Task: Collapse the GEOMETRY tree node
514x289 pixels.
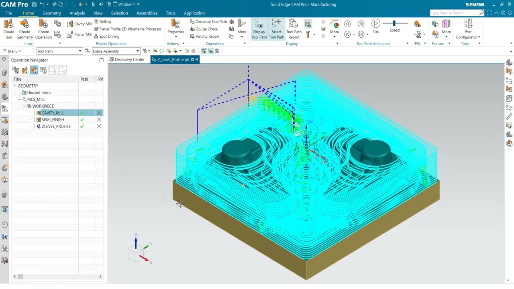Action: [x=15, y=86]
